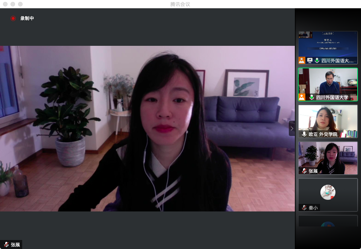
Task: Click the red recording indicator icon
Action: click(13, 18)
